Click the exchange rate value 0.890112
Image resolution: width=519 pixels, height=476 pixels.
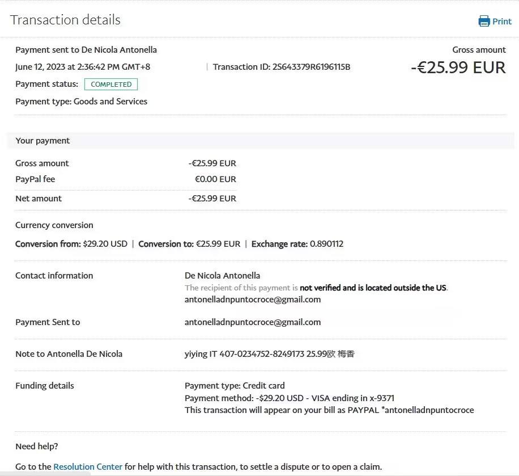326,244
